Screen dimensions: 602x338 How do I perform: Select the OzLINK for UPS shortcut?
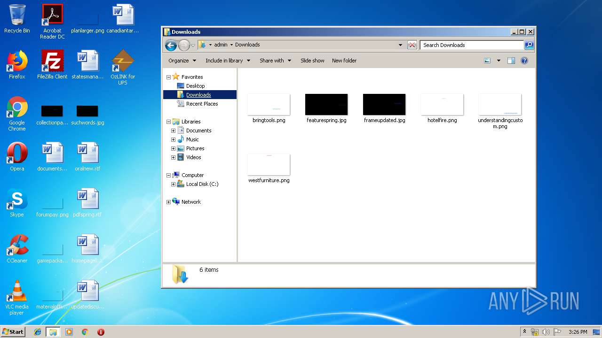pos(123,68)
